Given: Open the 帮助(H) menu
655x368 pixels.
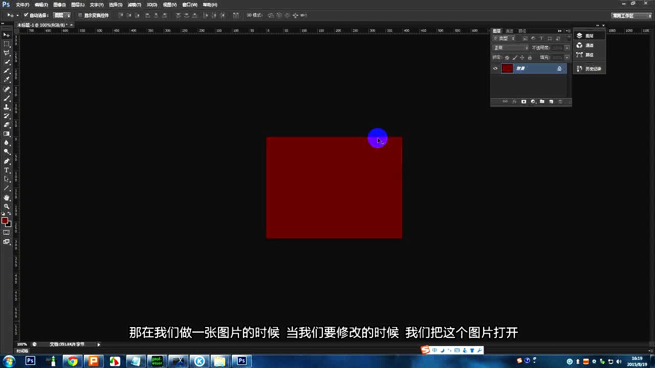Looking at the screenshot, I should [210, 5].
